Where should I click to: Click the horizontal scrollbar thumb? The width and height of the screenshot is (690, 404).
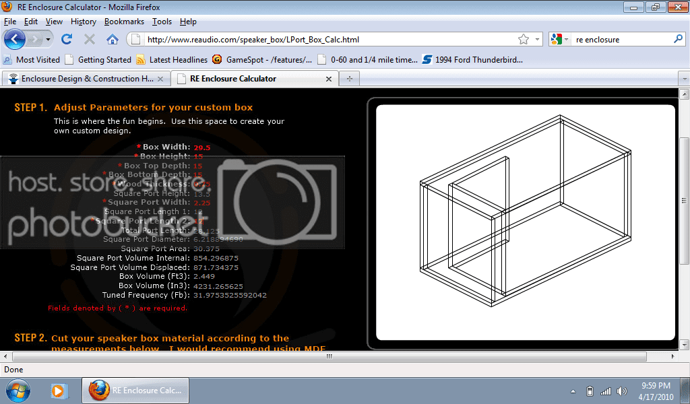(x=329, y=356)
